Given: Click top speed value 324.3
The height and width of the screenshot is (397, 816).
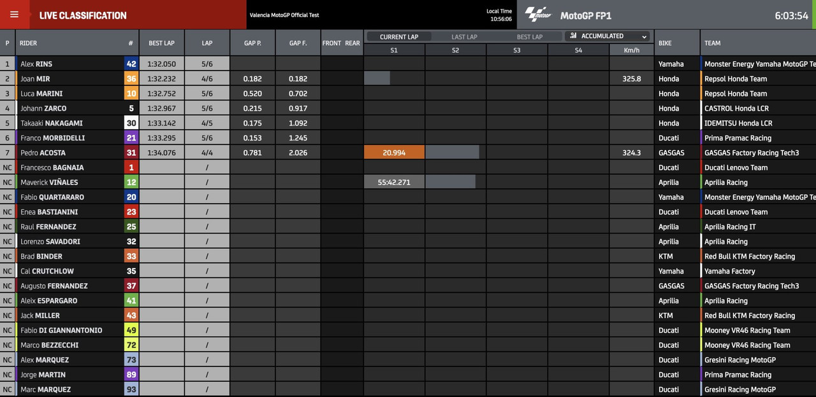Looking at the screenshot, I should pos(632,153).
